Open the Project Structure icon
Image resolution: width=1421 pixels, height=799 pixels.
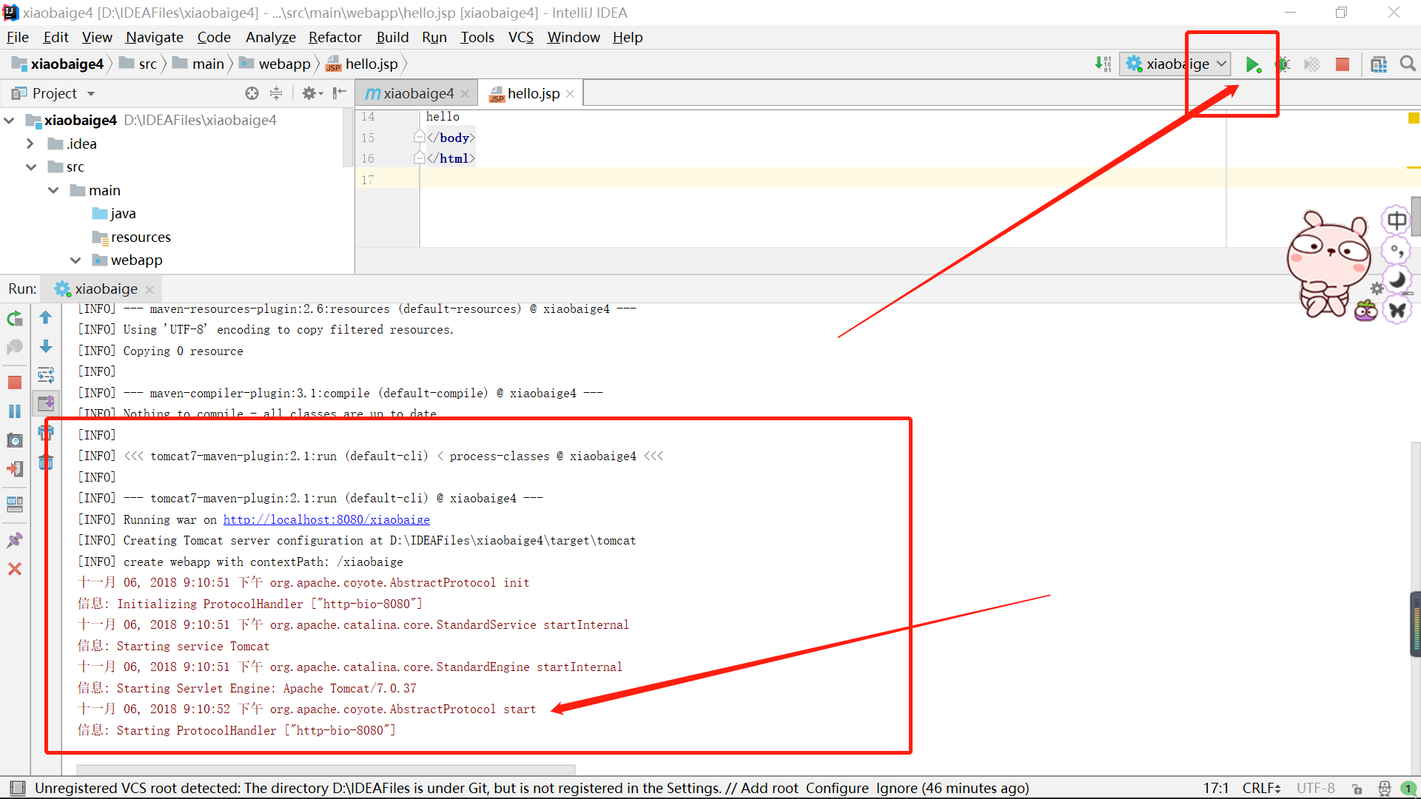[1378, 64]
